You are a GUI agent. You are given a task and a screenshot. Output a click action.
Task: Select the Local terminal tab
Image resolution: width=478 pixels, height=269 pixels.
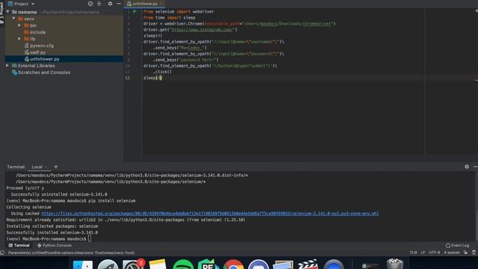pyautogui.click(x=37, y=167)
